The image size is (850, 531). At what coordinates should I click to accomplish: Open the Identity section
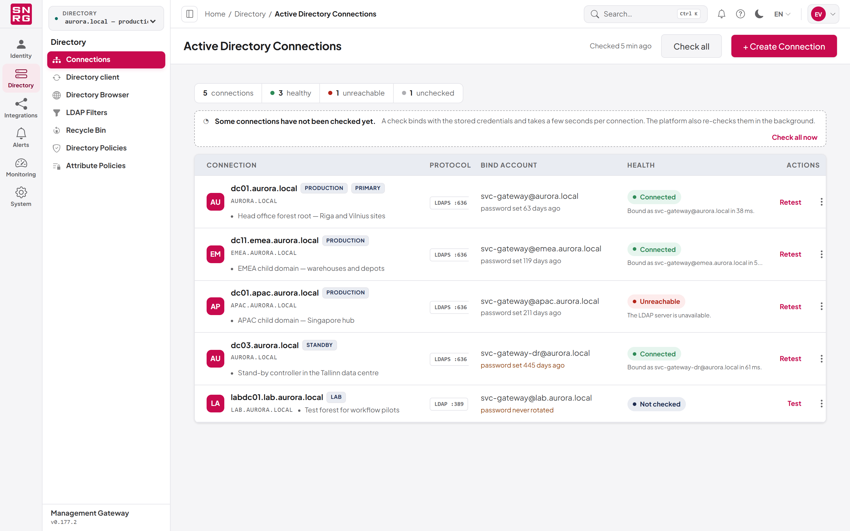click(x=21, y=49)
